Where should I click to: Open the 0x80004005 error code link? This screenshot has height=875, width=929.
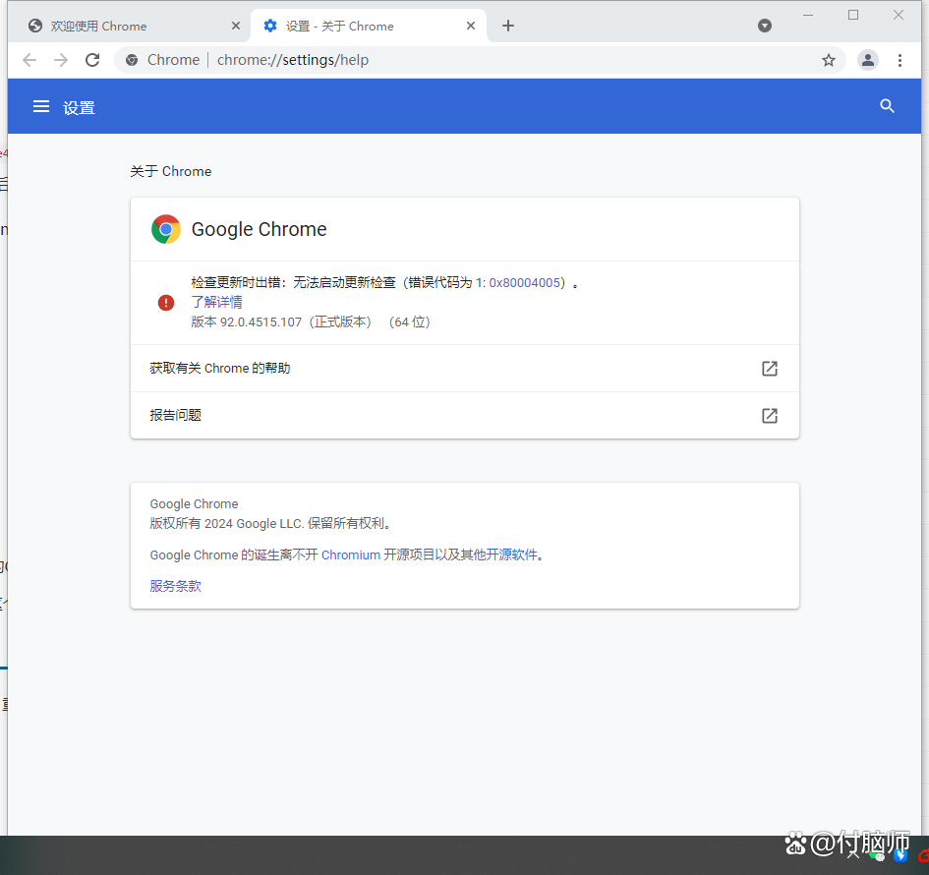pos(524,282)
